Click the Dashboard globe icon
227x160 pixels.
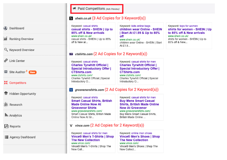(6, 28)
